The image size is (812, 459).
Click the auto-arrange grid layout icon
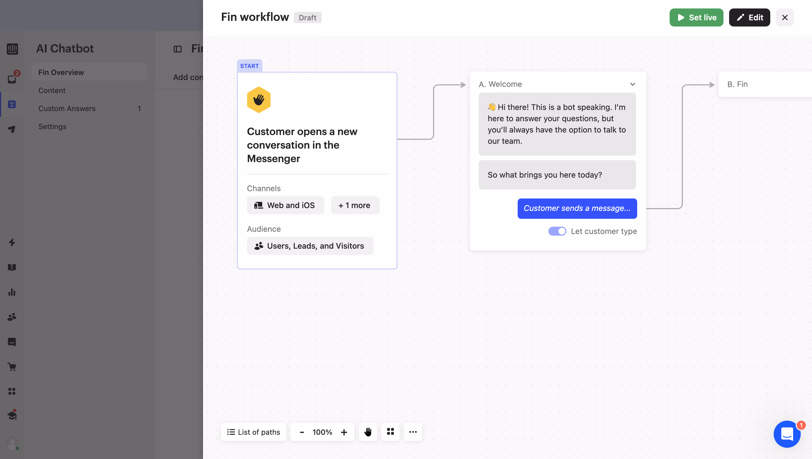pyautogui.click(x=390, y=432)
